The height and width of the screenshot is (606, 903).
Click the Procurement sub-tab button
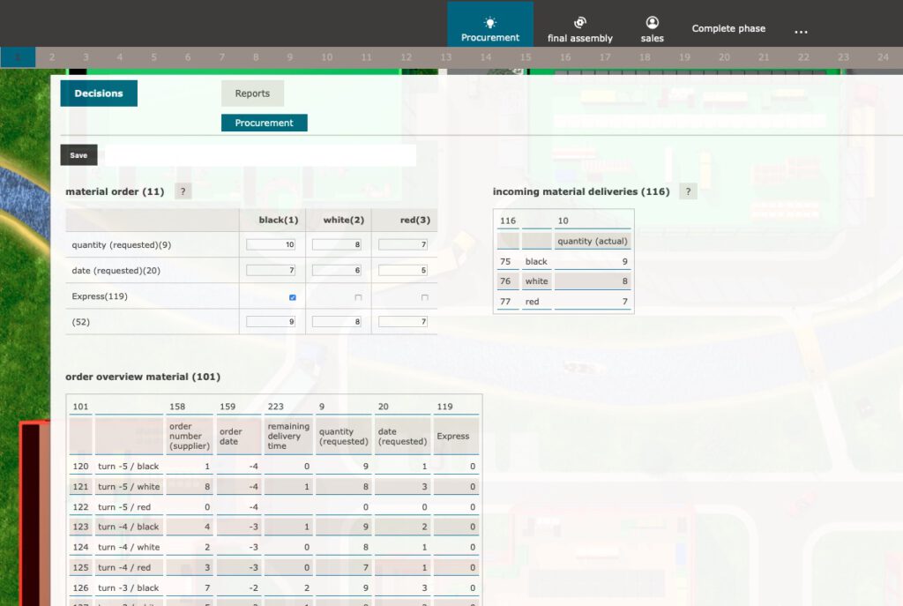264,123
